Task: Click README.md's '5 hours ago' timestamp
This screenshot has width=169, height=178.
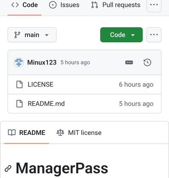Action: 136,104
